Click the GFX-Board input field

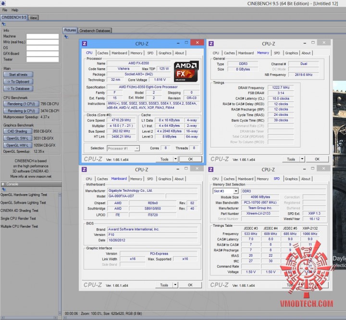pyautogui.click(x=43, y=54)
